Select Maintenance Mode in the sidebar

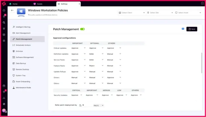point(23,88)
